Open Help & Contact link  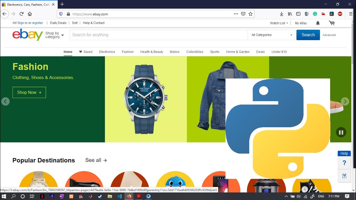pos(94,23)
